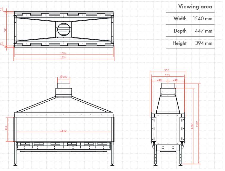Select the 1604 dimension under top view

(x=63, y=53)
